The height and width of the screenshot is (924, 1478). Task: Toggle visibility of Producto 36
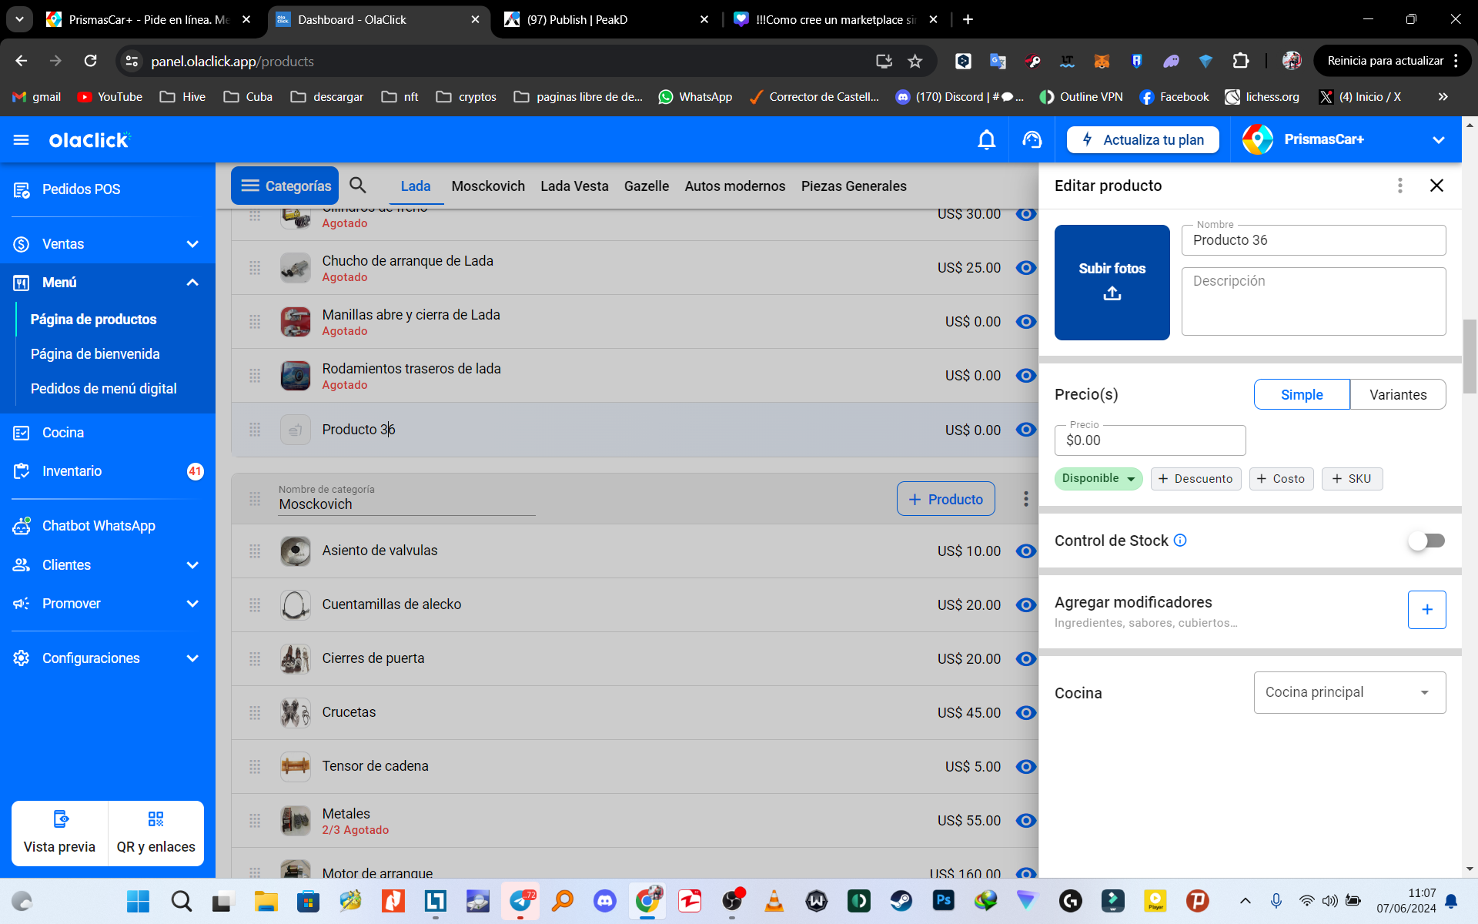[x=1025, y=430]
